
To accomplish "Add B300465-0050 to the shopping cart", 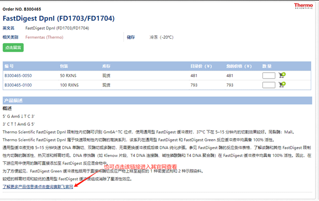I will click(x=282, y=75).
